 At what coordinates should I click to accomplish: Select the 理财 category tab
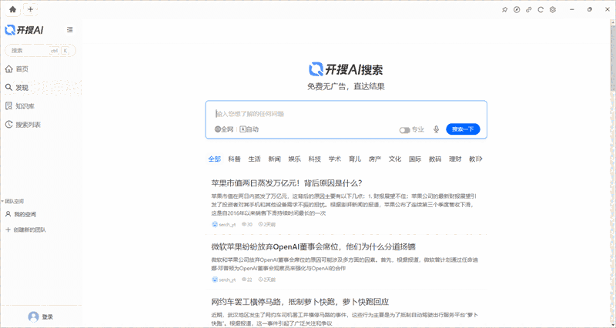455,159
